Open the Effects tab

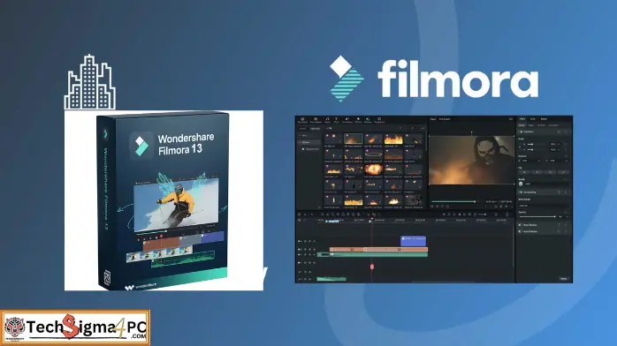[358, 120]
